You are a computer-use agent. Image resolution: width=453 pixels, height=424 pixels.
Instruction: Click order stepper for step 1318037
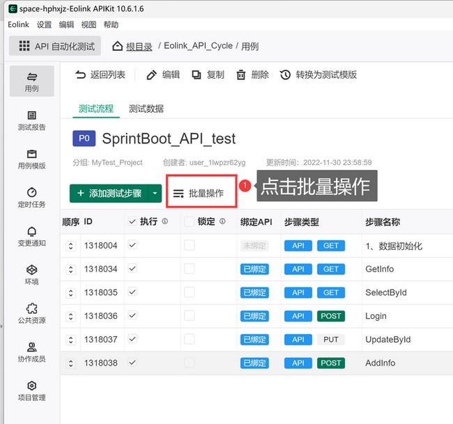(x=71, y=340)
